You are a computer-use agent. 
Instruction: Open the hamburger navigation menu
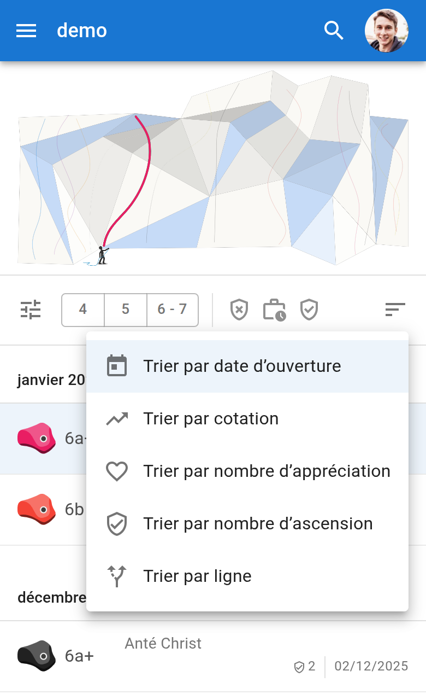pyautogui.click(x=26, y=31)
